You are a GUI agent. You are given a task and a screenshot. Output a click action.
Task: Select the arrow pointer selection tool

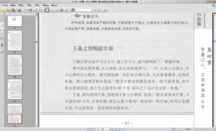[52, 10]
